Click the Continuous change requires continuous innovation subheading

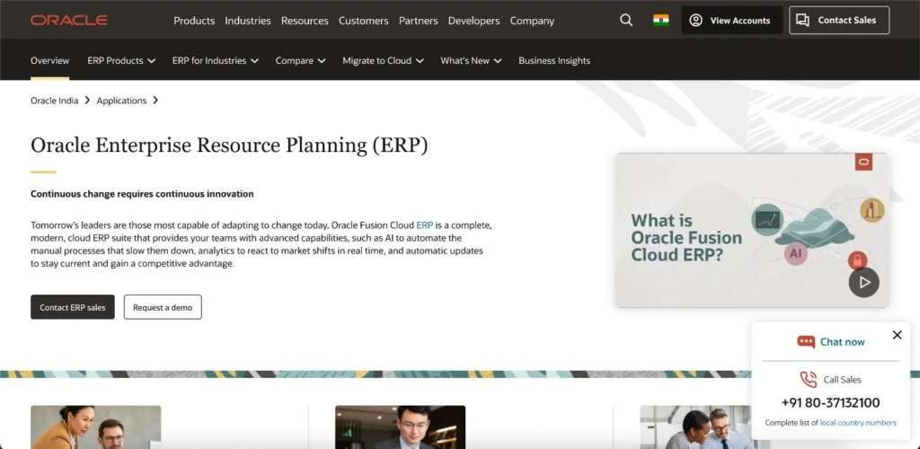tap(142, 194)
